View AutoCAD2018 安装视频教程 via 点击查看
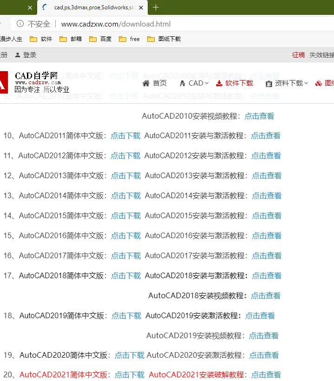 (265, 296)
